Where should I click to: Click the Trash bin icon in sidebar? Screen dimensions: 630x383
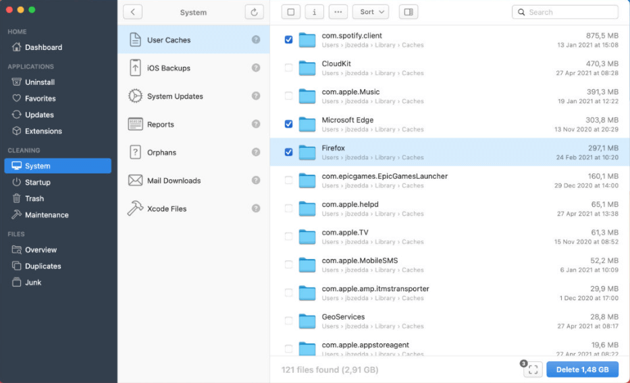pyautogui.click(x=16, y=198)
